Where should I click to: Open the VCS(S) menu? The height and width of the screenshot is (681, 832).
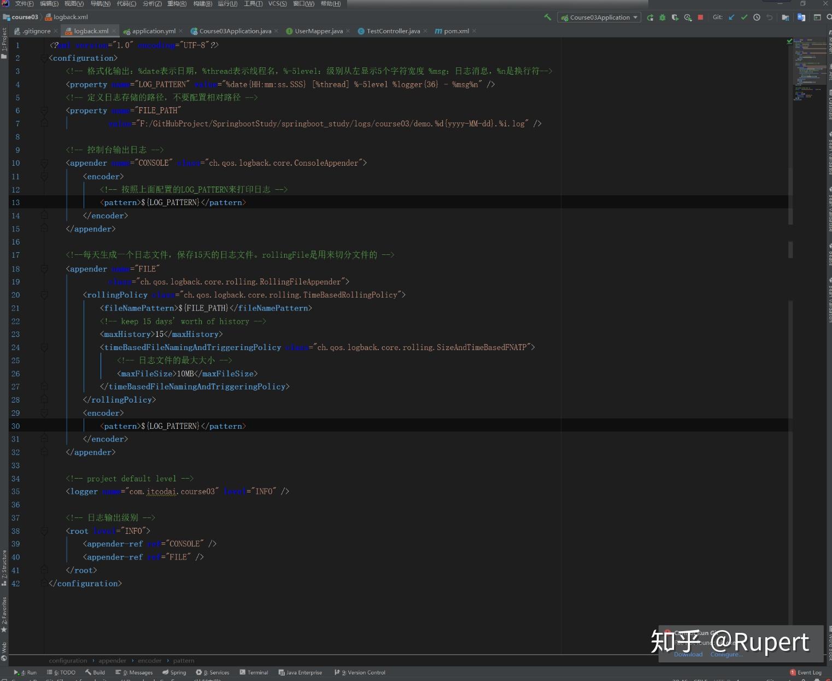coord(277,4)
